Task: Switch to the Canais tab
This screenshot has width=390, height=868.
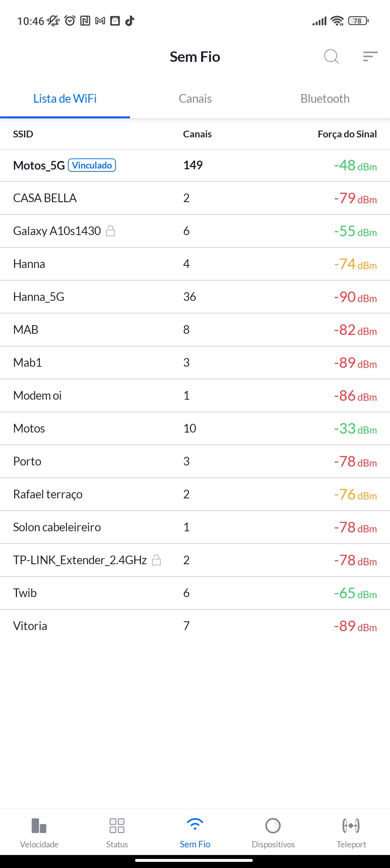Action: pos(195,99)
